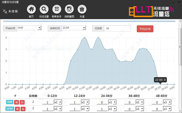Click the 12-24分 column header
Image resolution: width=182 pixels, height=113 pixels.
pyautogui.click(x=79, y=96)
